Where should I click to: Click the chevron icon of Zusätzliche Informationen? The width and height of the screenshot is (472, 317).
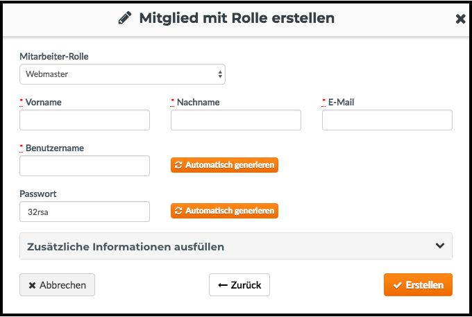pyautogui.click(x=440, y=246)
